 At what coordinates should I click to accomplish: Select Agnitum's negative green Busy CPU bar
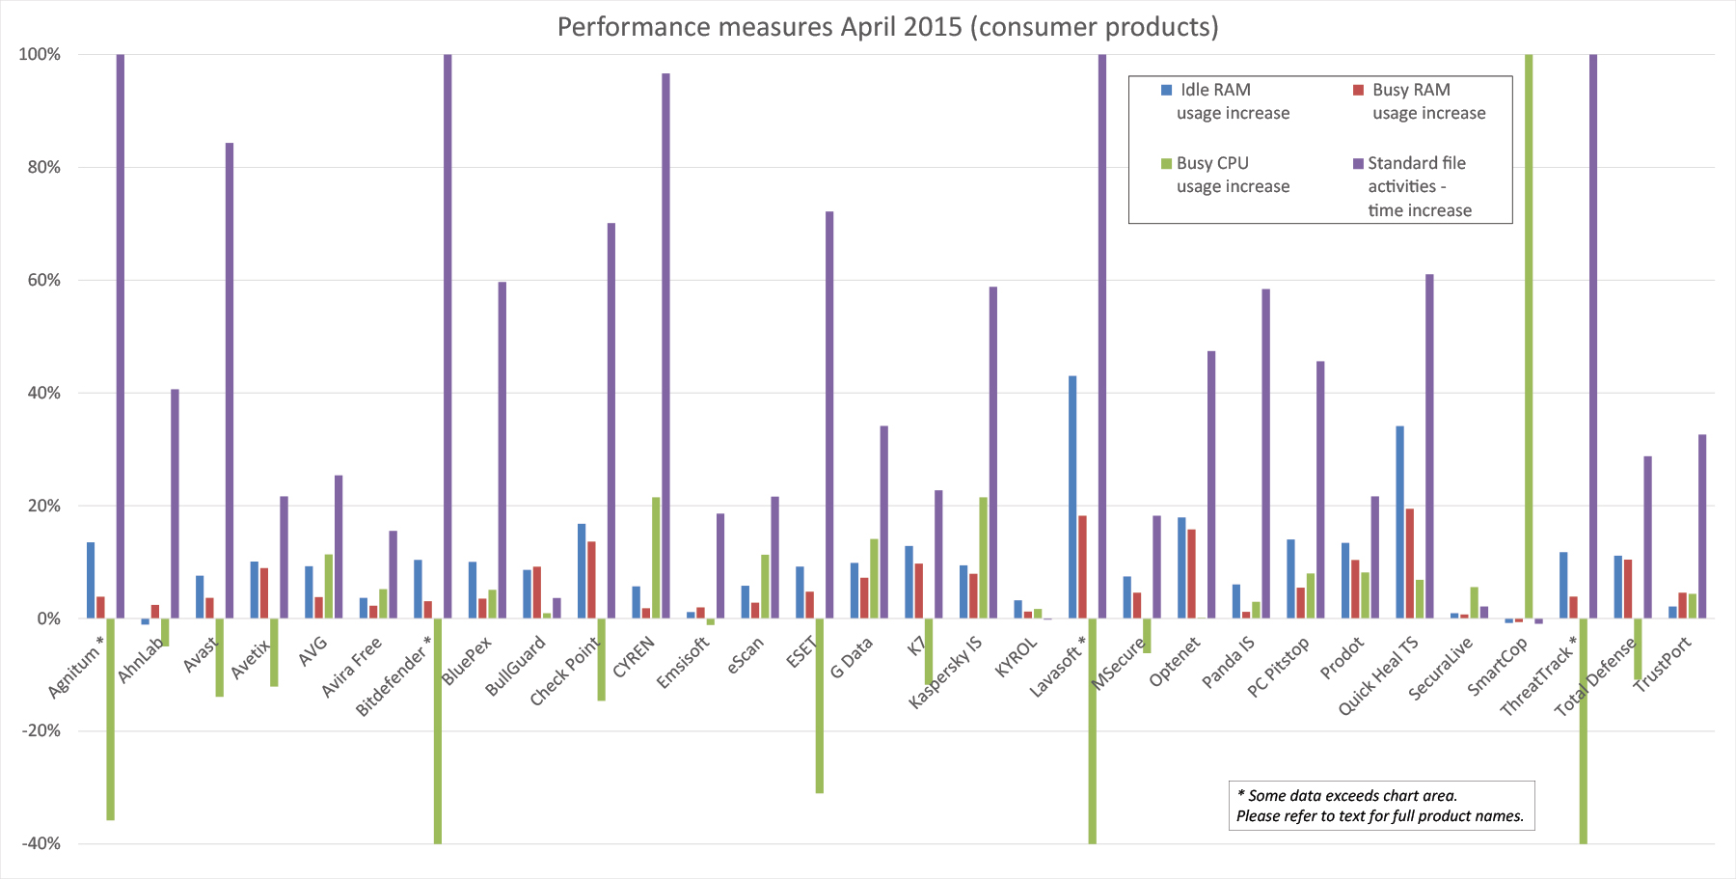(x=110, y=720)
